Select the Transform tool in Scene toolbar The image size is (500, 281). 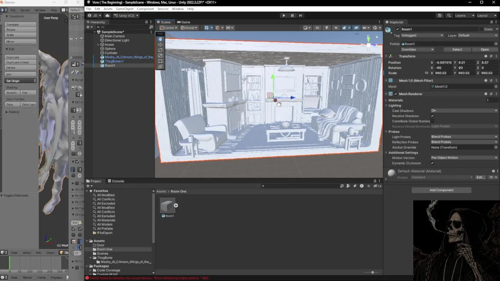coord(160,66)
